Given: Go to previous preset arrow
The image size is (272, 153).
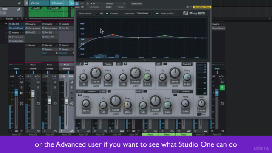Looking at the screenshot, I should (x=91, y=3).
